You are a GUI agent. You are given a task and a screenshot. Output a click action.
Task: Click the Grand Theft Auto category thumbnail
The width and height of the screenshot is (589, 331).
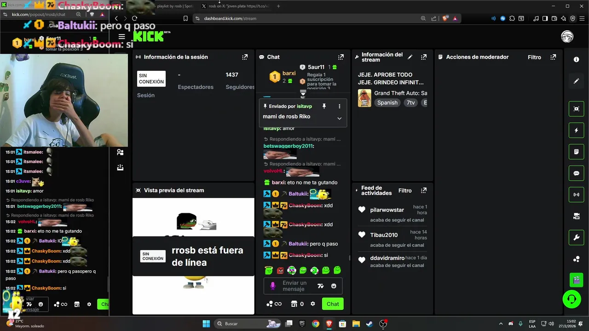click(364, 98)
